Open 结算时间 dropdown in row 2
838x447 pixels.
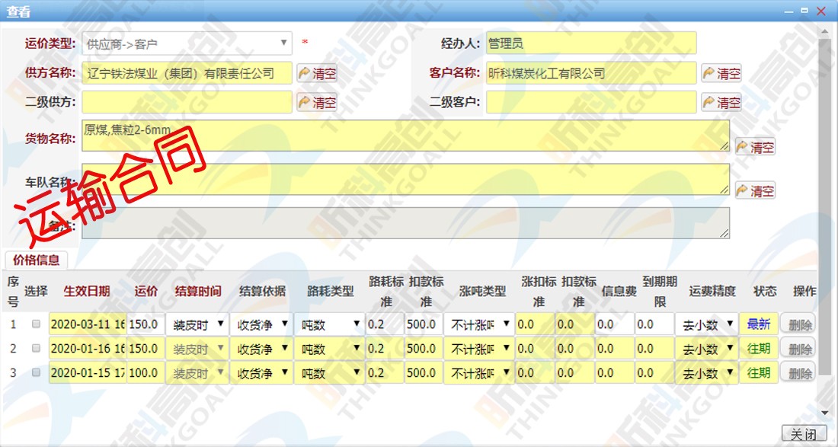(197, 349)
